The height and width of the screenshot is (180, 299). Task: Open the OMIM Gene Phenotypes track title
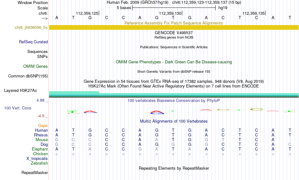point(174,62)
